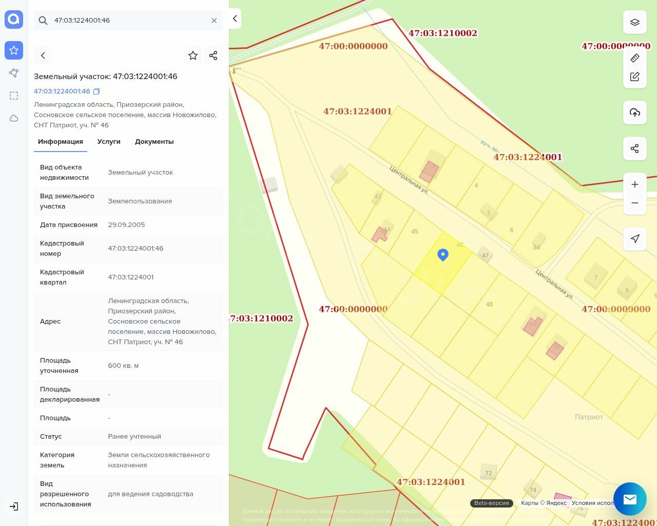657x526 pixels.
Task: Open the mail feedback chat button
Action: [x=629, y=499]
